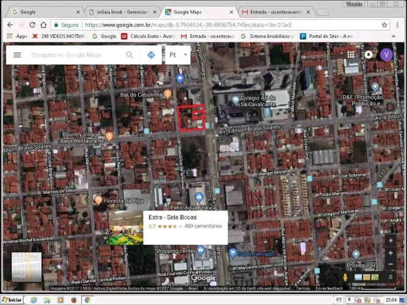
Task: Open the 'Cálculo Exato' bookmark
Action: coord(148,36)
